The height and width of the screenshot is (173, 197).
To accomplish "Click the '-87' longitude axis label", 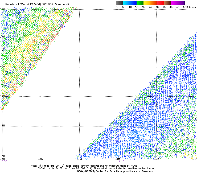I will pyautogui.click(x=41, y=159).
